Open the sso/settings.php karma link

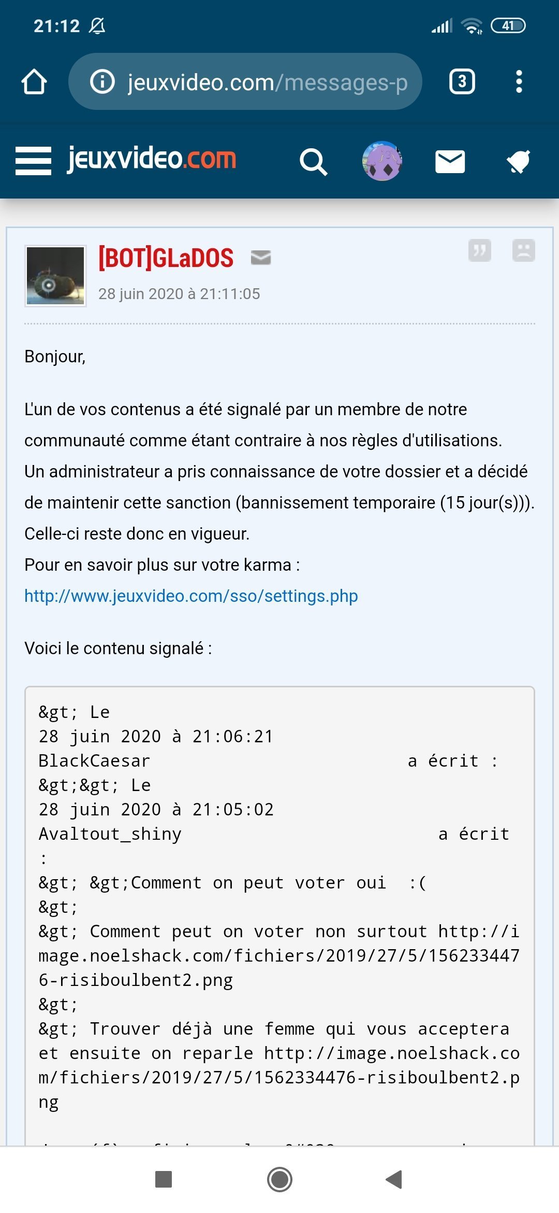click(x=191, y=596)
